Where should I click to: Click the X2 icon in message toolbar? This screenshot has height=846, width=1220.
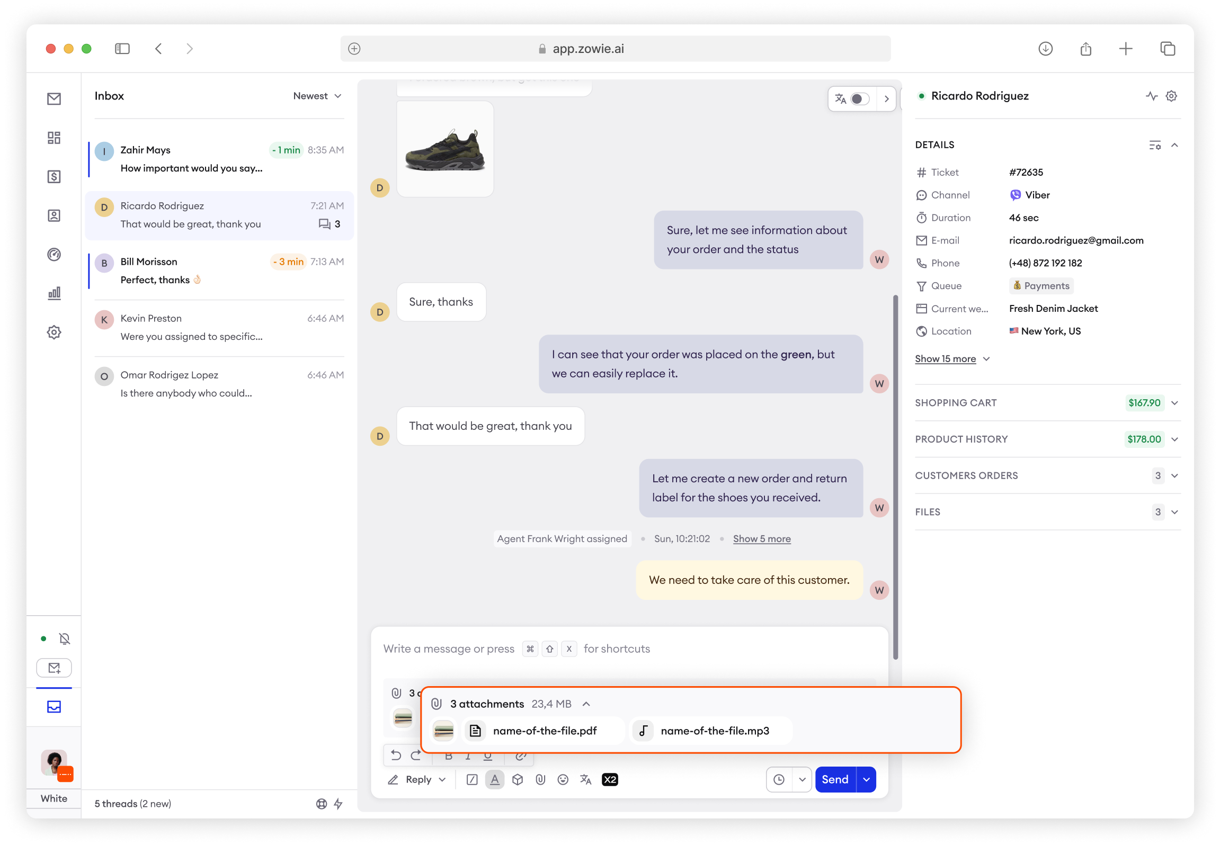point(609,779)
